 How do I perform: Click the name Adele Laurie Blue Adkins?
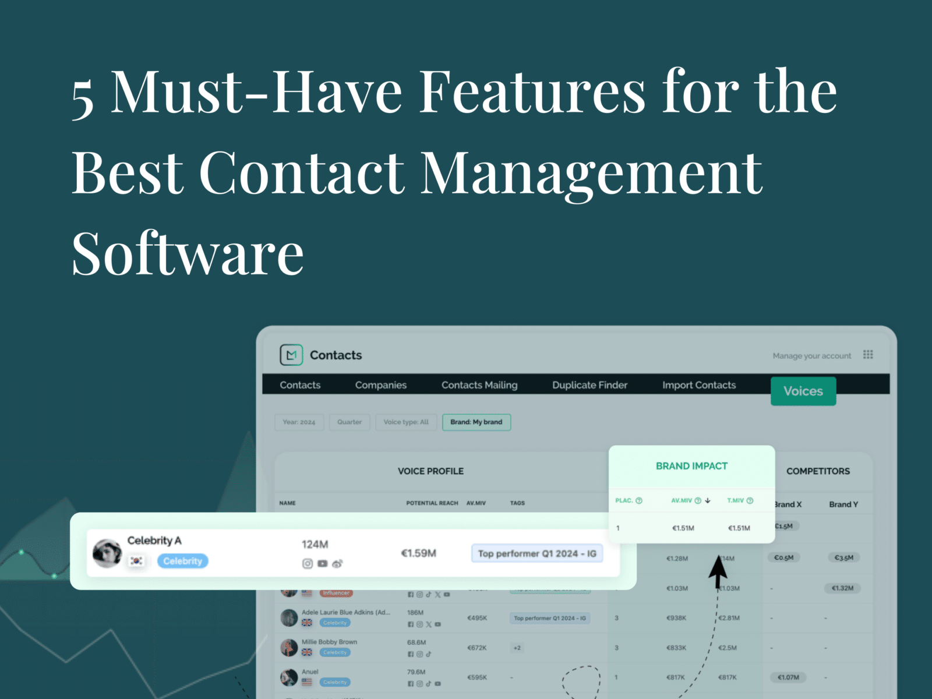click(346, 612)
